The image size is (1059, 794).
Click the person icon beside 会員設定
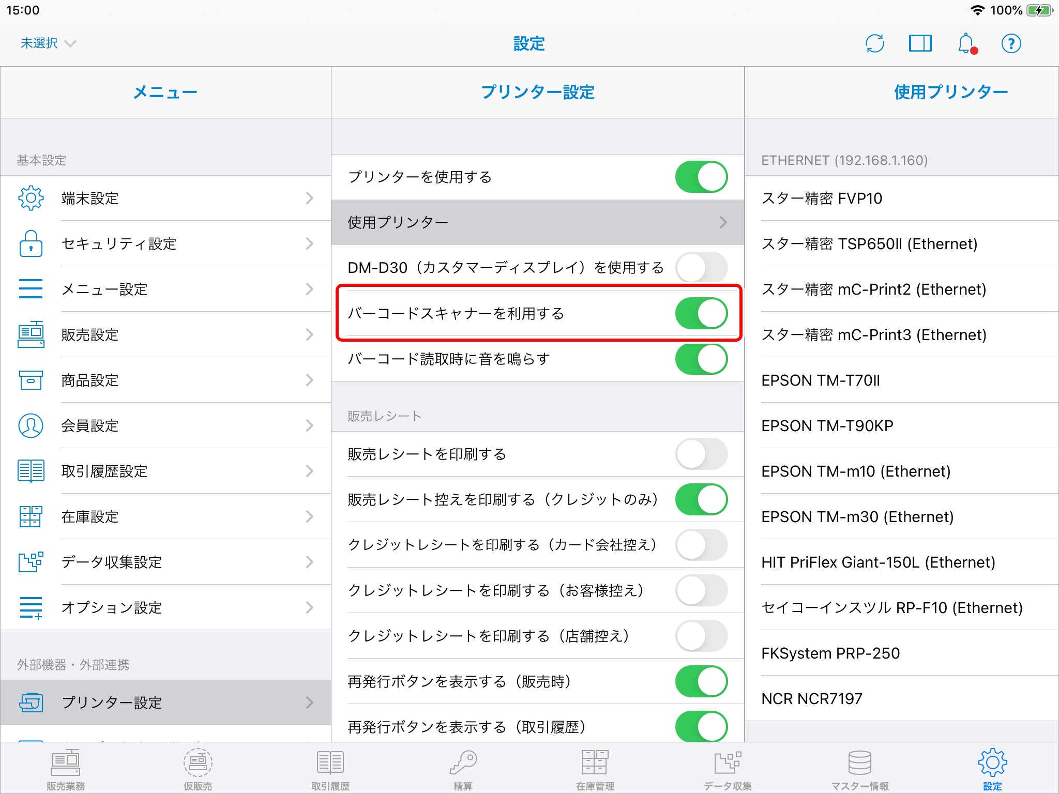[31, 425]
